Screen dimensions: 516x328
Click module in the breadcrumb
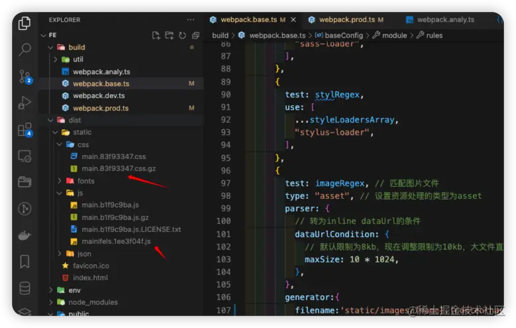(394, 35)
